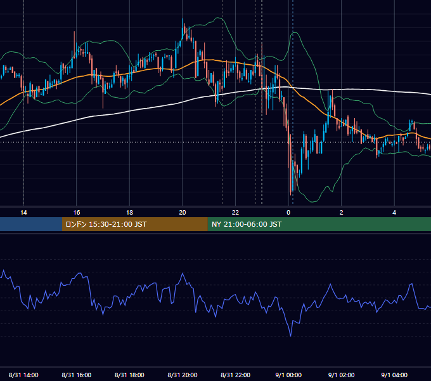Viewport: 431px width, 381px height.
Task: Click the 18 hour axis label
Action: [129, 213]
